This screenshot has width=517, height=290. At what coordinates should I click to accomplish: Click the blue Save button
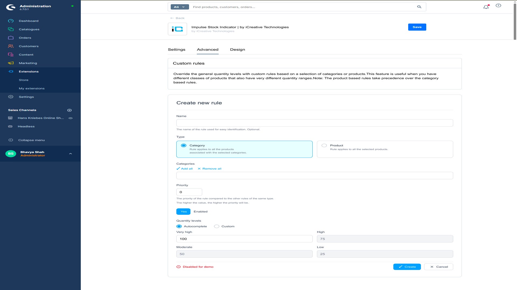[417, 27]
